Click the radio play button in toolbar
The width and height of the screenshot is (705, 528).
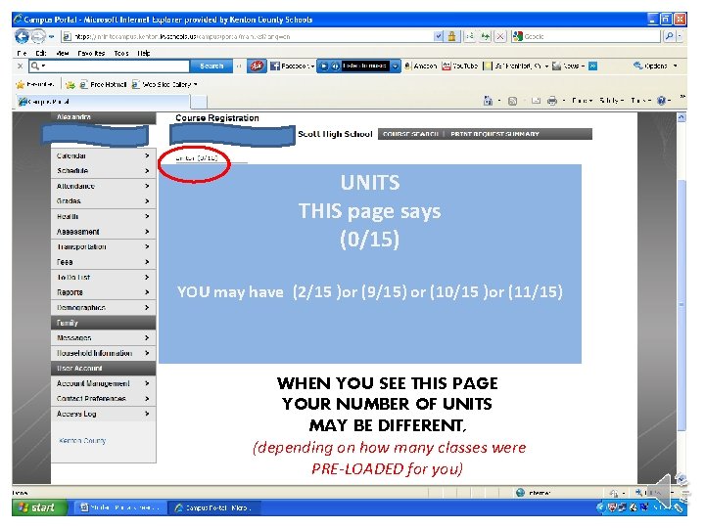click(x=324, y=66)
